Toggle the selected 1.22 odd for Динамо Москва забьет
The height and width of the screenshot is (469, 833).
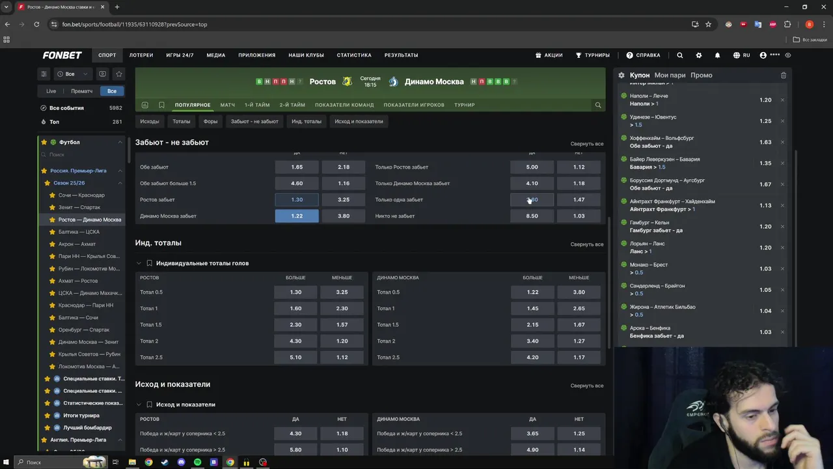(297, 216)
